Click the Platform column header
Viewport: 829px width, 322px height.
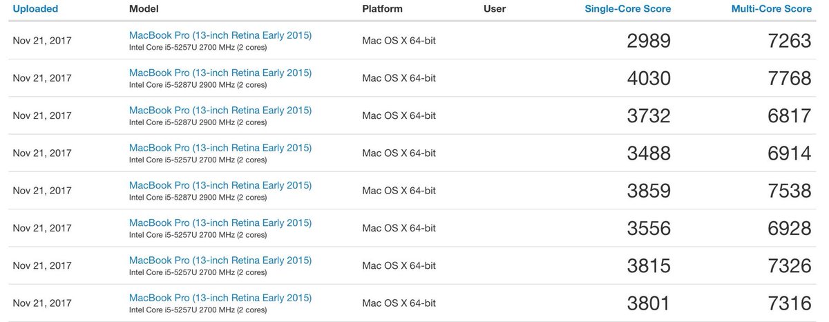pos(382,9)
